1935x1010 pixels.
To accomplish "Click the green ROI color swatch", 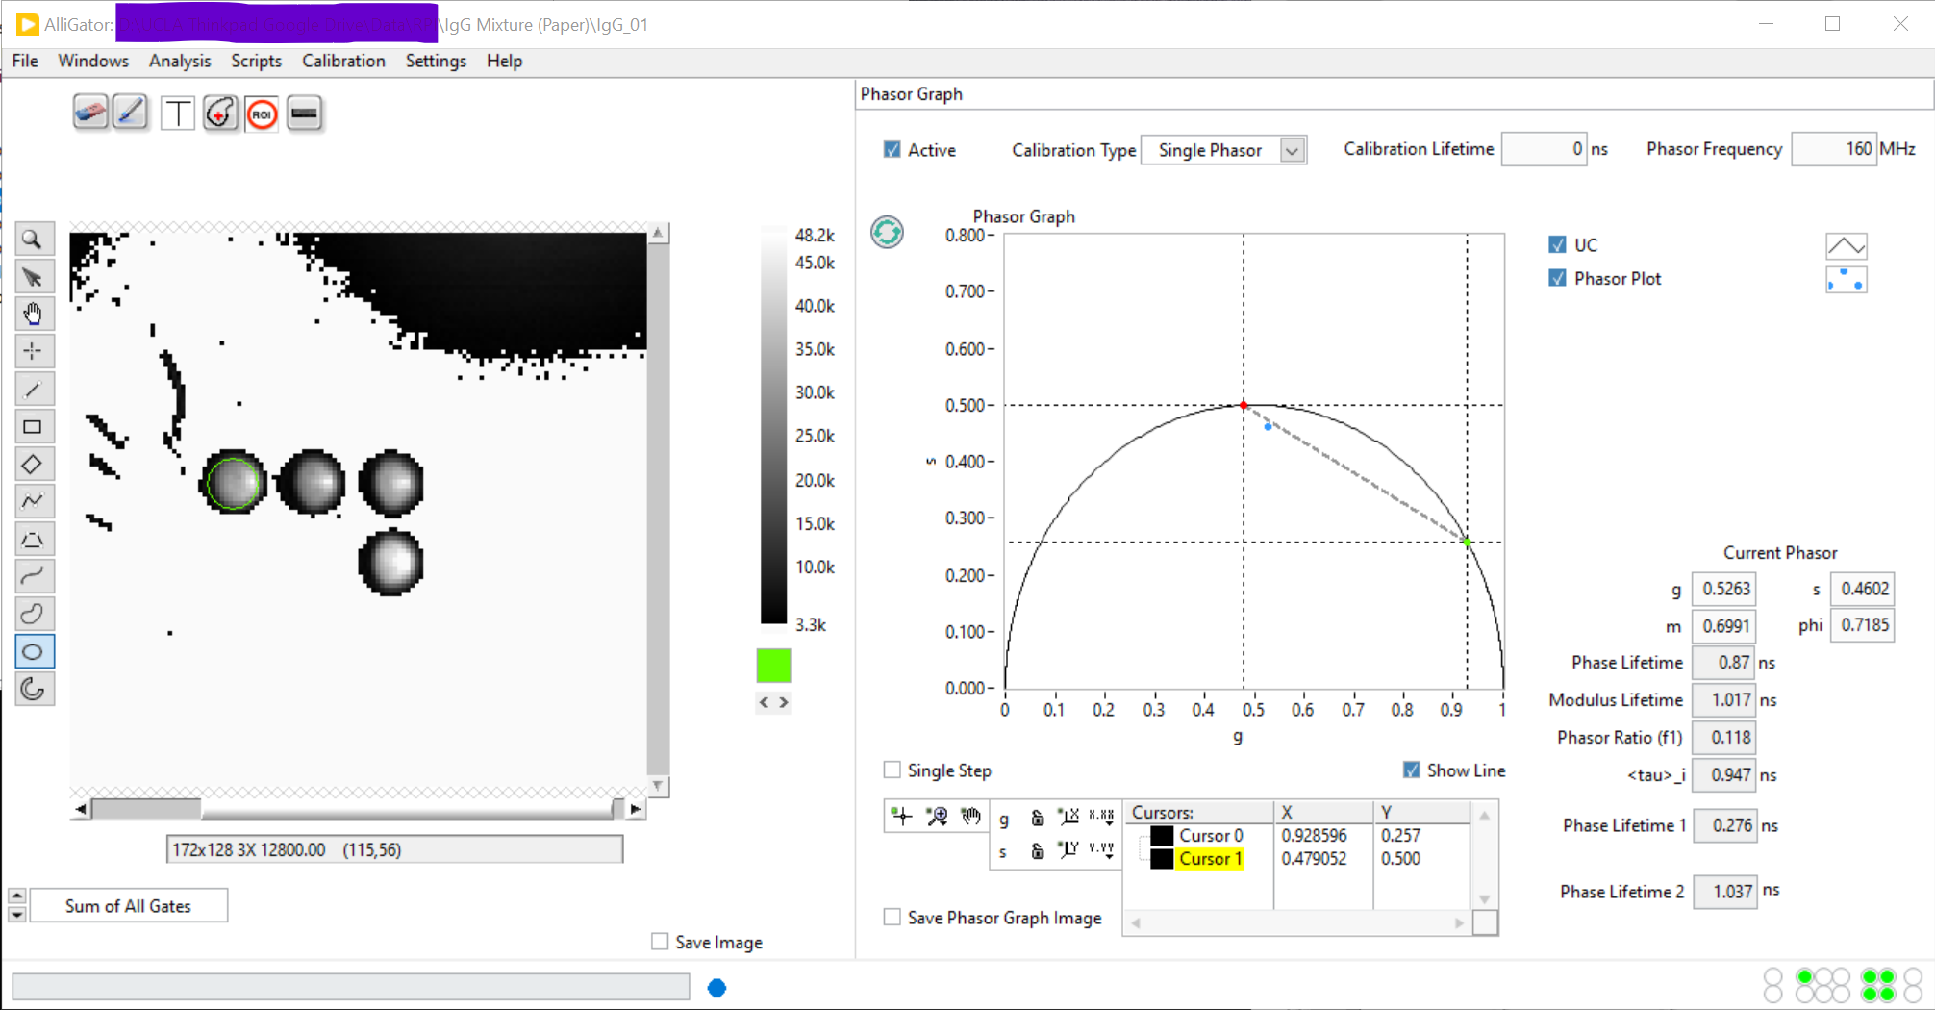I will tap(773, 666).
